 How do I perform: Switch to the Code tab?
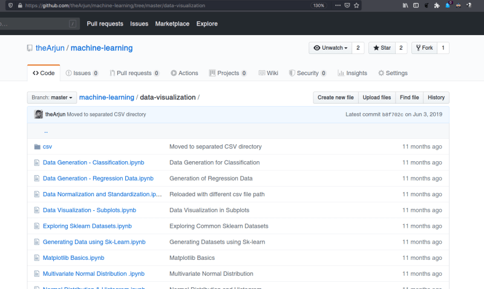pyautogui.click(x=44, y=73)
